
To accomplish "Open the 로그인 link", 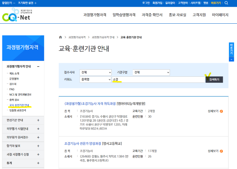I will click(x=146, y=3).
